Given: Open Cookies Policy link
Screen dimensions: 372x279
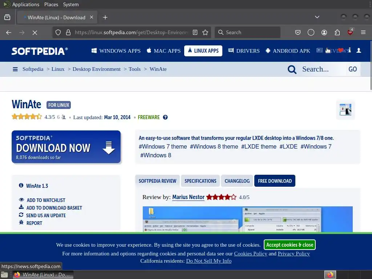Looking at the screenshot, I should pyautogui.click(x=251, y=254).
